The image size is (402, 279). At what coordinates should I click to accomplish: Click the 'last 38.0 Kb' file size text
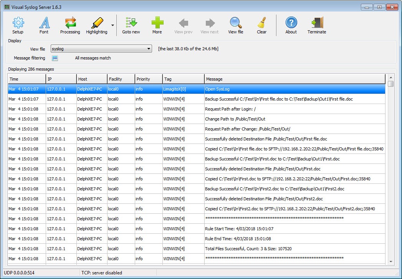(x=189, y=49)
